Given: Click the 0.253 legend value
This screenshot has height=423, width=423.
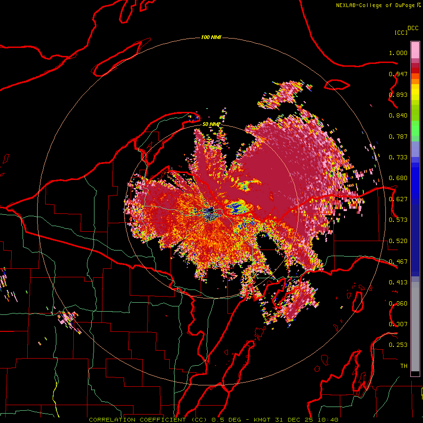Looking at the screenshot, I should click(x=398, y=345).
